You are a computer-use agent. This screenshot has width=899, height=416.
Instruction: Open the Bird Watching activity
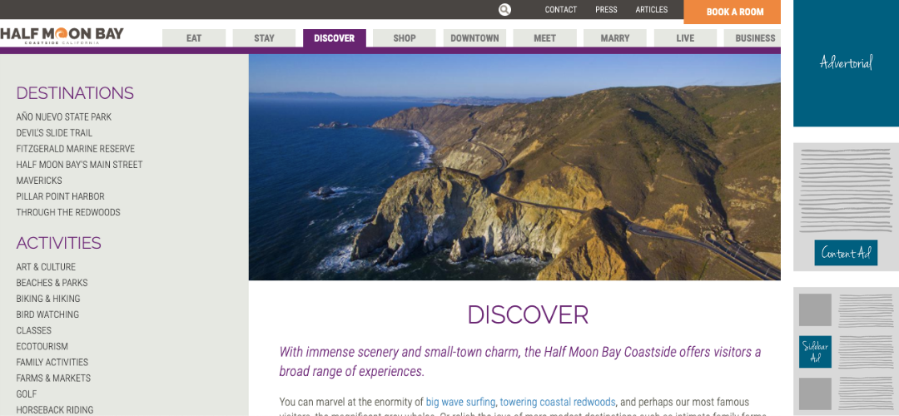click(x=47, y=314)
